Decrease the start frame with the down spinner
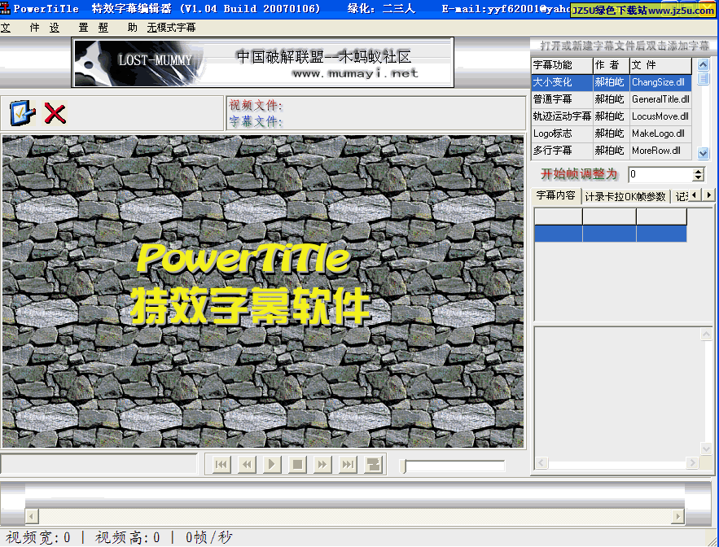Viewport: 719px width, 547px height. (699, 178)
